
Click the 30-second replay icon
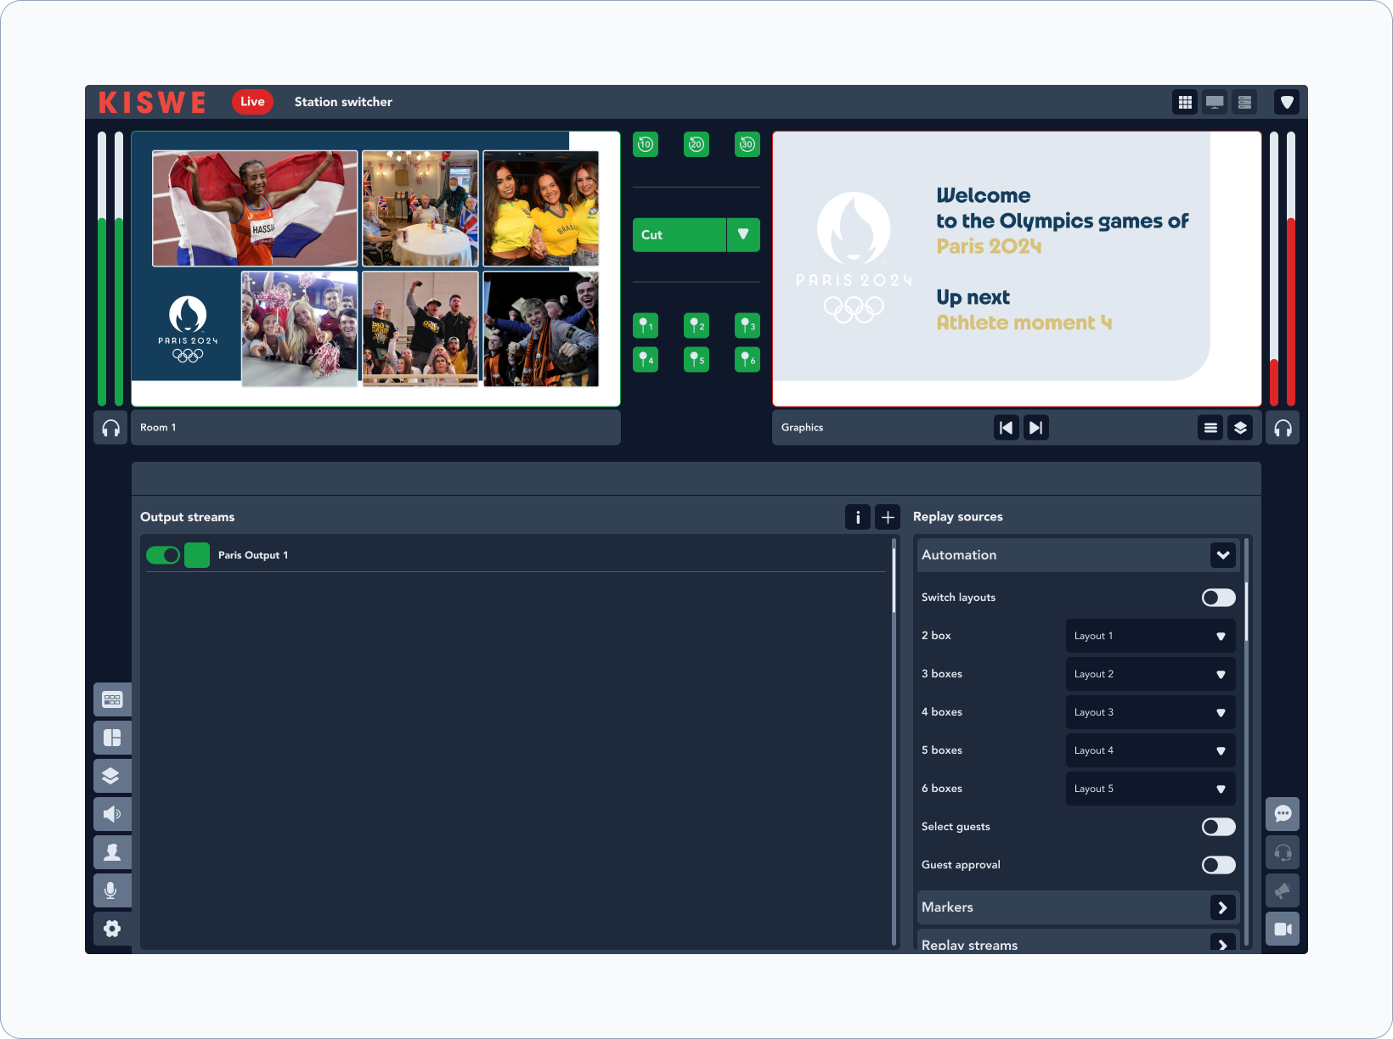pos(747,144)
